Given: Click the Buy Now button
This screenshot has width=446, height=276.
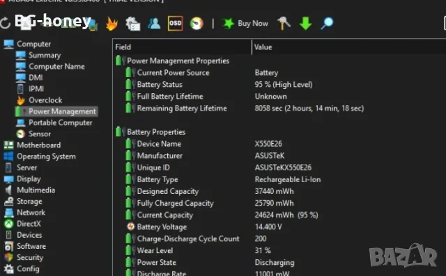Looking at the screenshot, I should coord(245,23).
